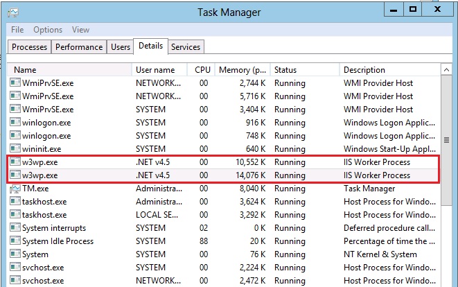Viewport: 458px width, 287px height.
Task: Click the icon next to wininit.exe
Action: [x=15, y=149]
